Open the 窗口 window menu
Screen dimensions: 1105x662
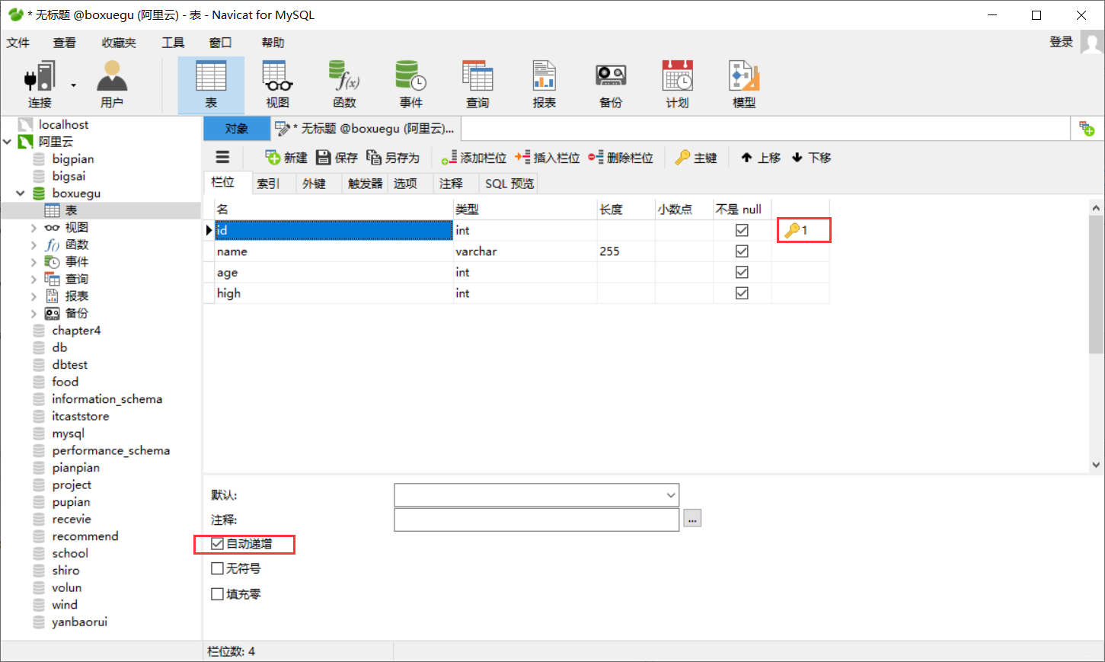point(220,43)
